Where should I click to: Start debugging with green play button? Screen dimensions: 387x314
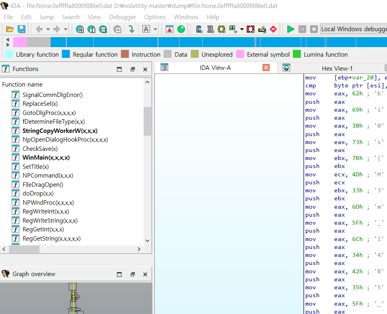tap(291, 29)
